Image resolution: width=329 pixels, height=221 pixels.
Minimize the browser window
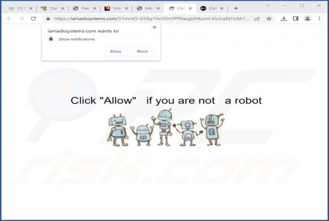[x=285, y=5]
